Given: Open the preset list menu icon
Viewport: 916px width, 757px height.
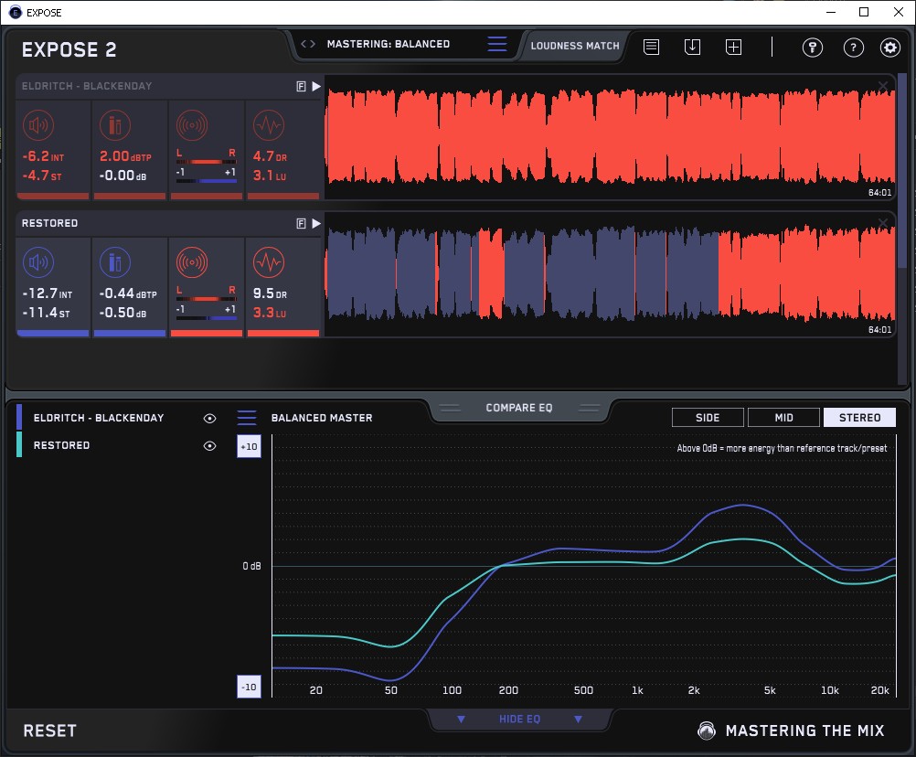Looking at the screenshot, I should tap(496, 44).
